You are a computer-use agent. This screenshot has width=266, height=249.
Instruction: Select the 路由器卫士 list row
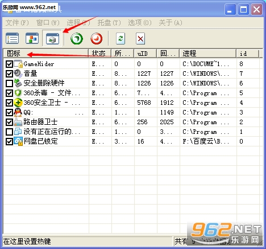pyautogui.click(x=132, y=122)
